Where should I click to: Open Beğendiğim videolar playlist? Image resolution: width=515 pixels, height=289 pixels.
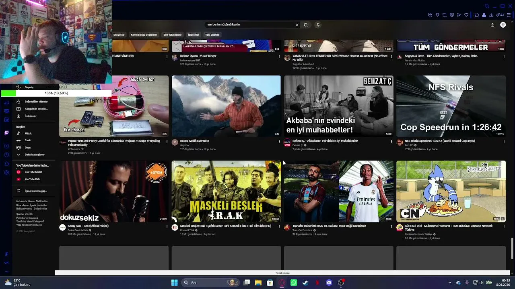35,102
